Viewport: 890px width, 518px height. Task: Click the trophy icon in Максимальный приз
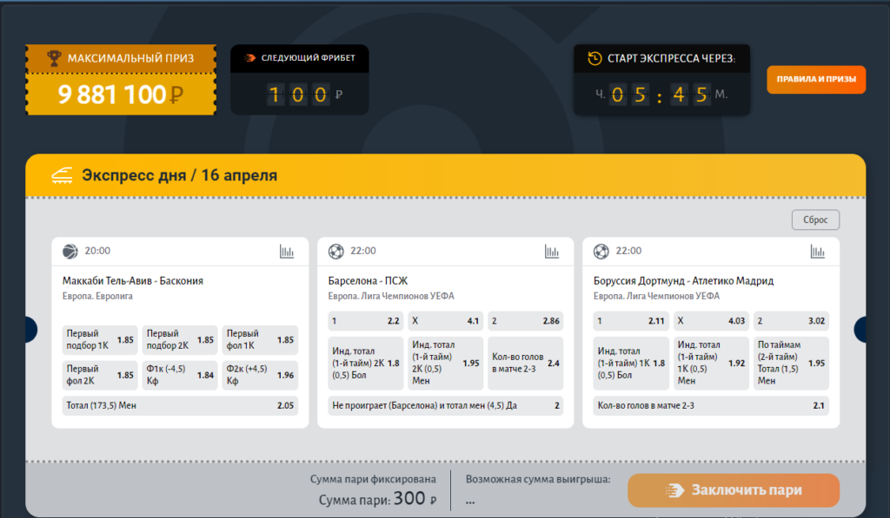point(54,58)
